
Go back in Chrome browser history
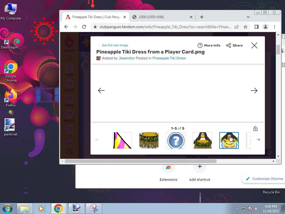coord(66,27)
